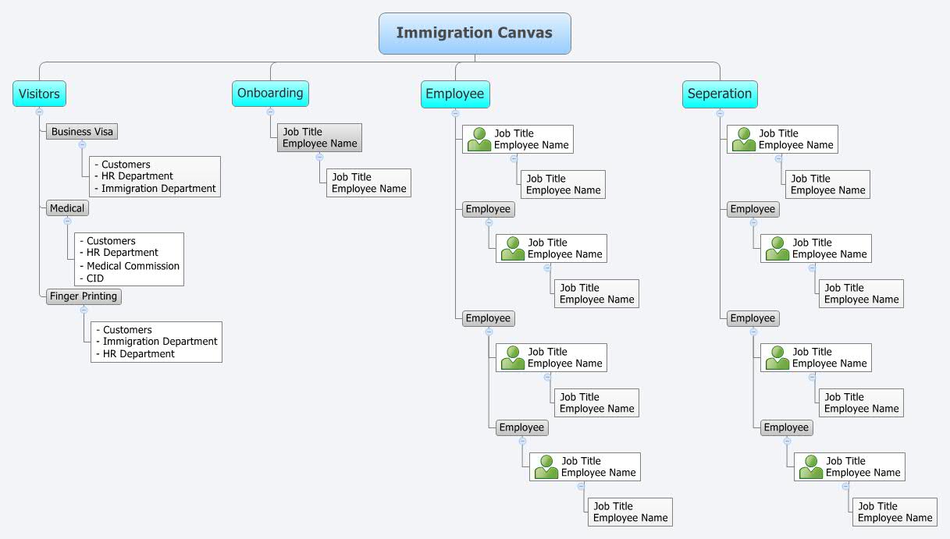This screenshot has height=539, width=950.
Task: Click the Immigration Canvas root node
Action: coord(475,33)
